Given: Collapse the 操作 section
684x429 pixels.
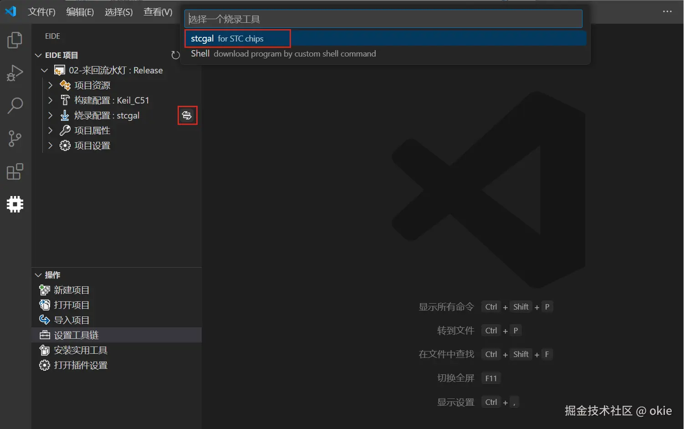Looking at the screenshot, I should 38,275.
